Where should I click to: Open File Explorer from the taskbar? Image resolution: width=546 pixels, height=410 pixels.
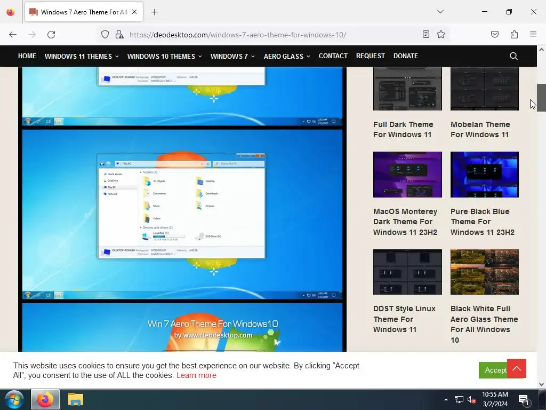[x=76, y=399]
